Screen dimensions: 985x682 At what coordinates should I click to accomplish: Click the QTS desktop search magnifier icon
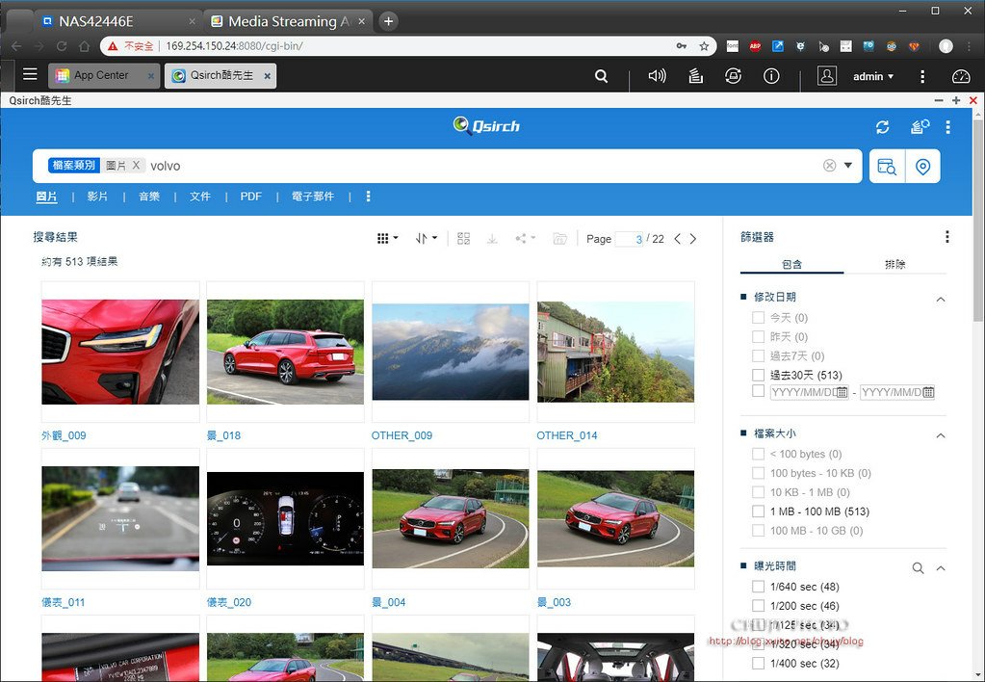[601, 76]
